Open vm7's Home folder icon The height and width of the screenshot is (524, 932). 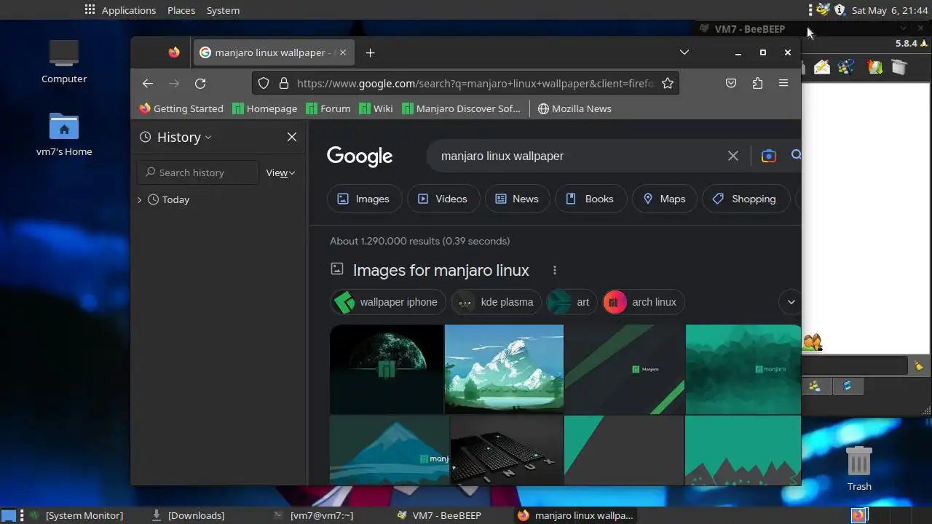point(64,135)
